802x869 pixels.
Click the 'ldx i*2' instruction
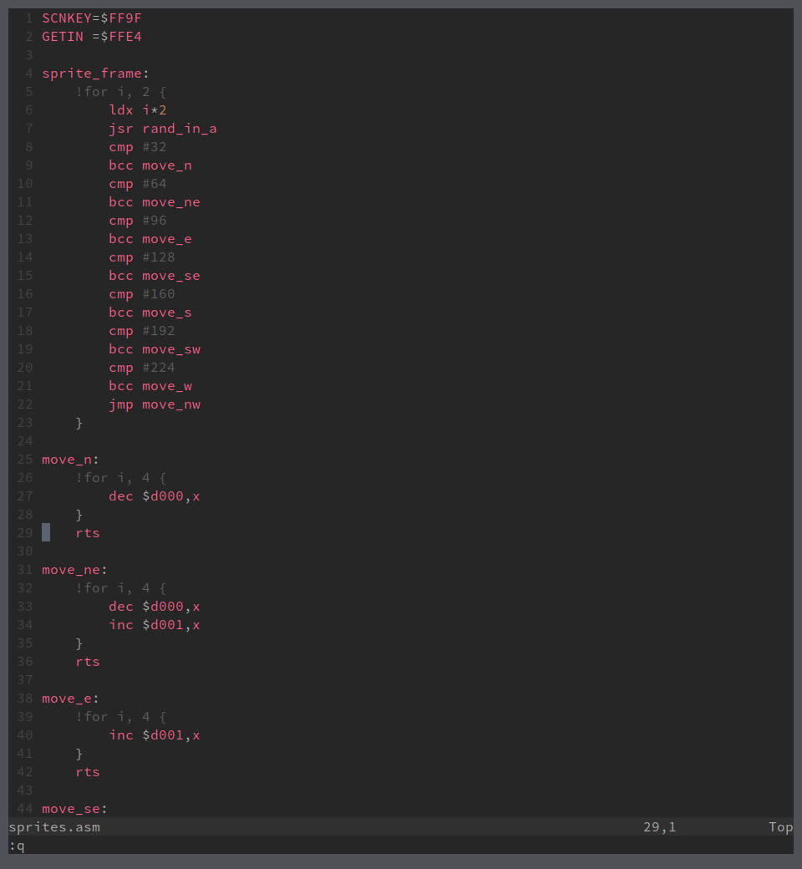click(x=137, y=110)
